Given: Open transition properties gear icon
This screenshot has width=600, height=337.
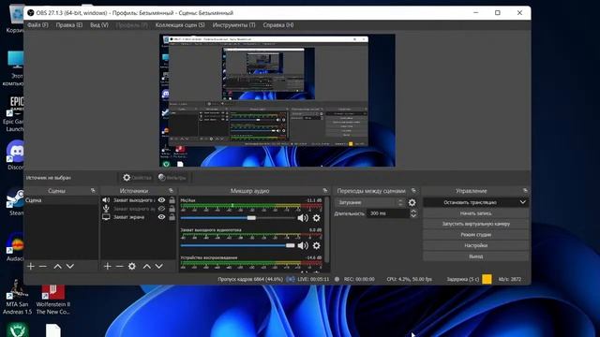Looking at the screenshot, I should [412, 202].
